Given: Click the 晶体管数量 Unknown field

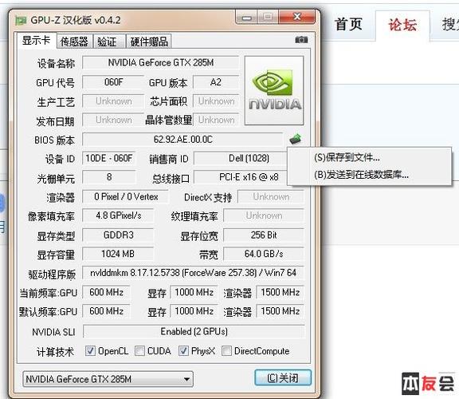Looking at the screenshot, I should tap(216, 120).
